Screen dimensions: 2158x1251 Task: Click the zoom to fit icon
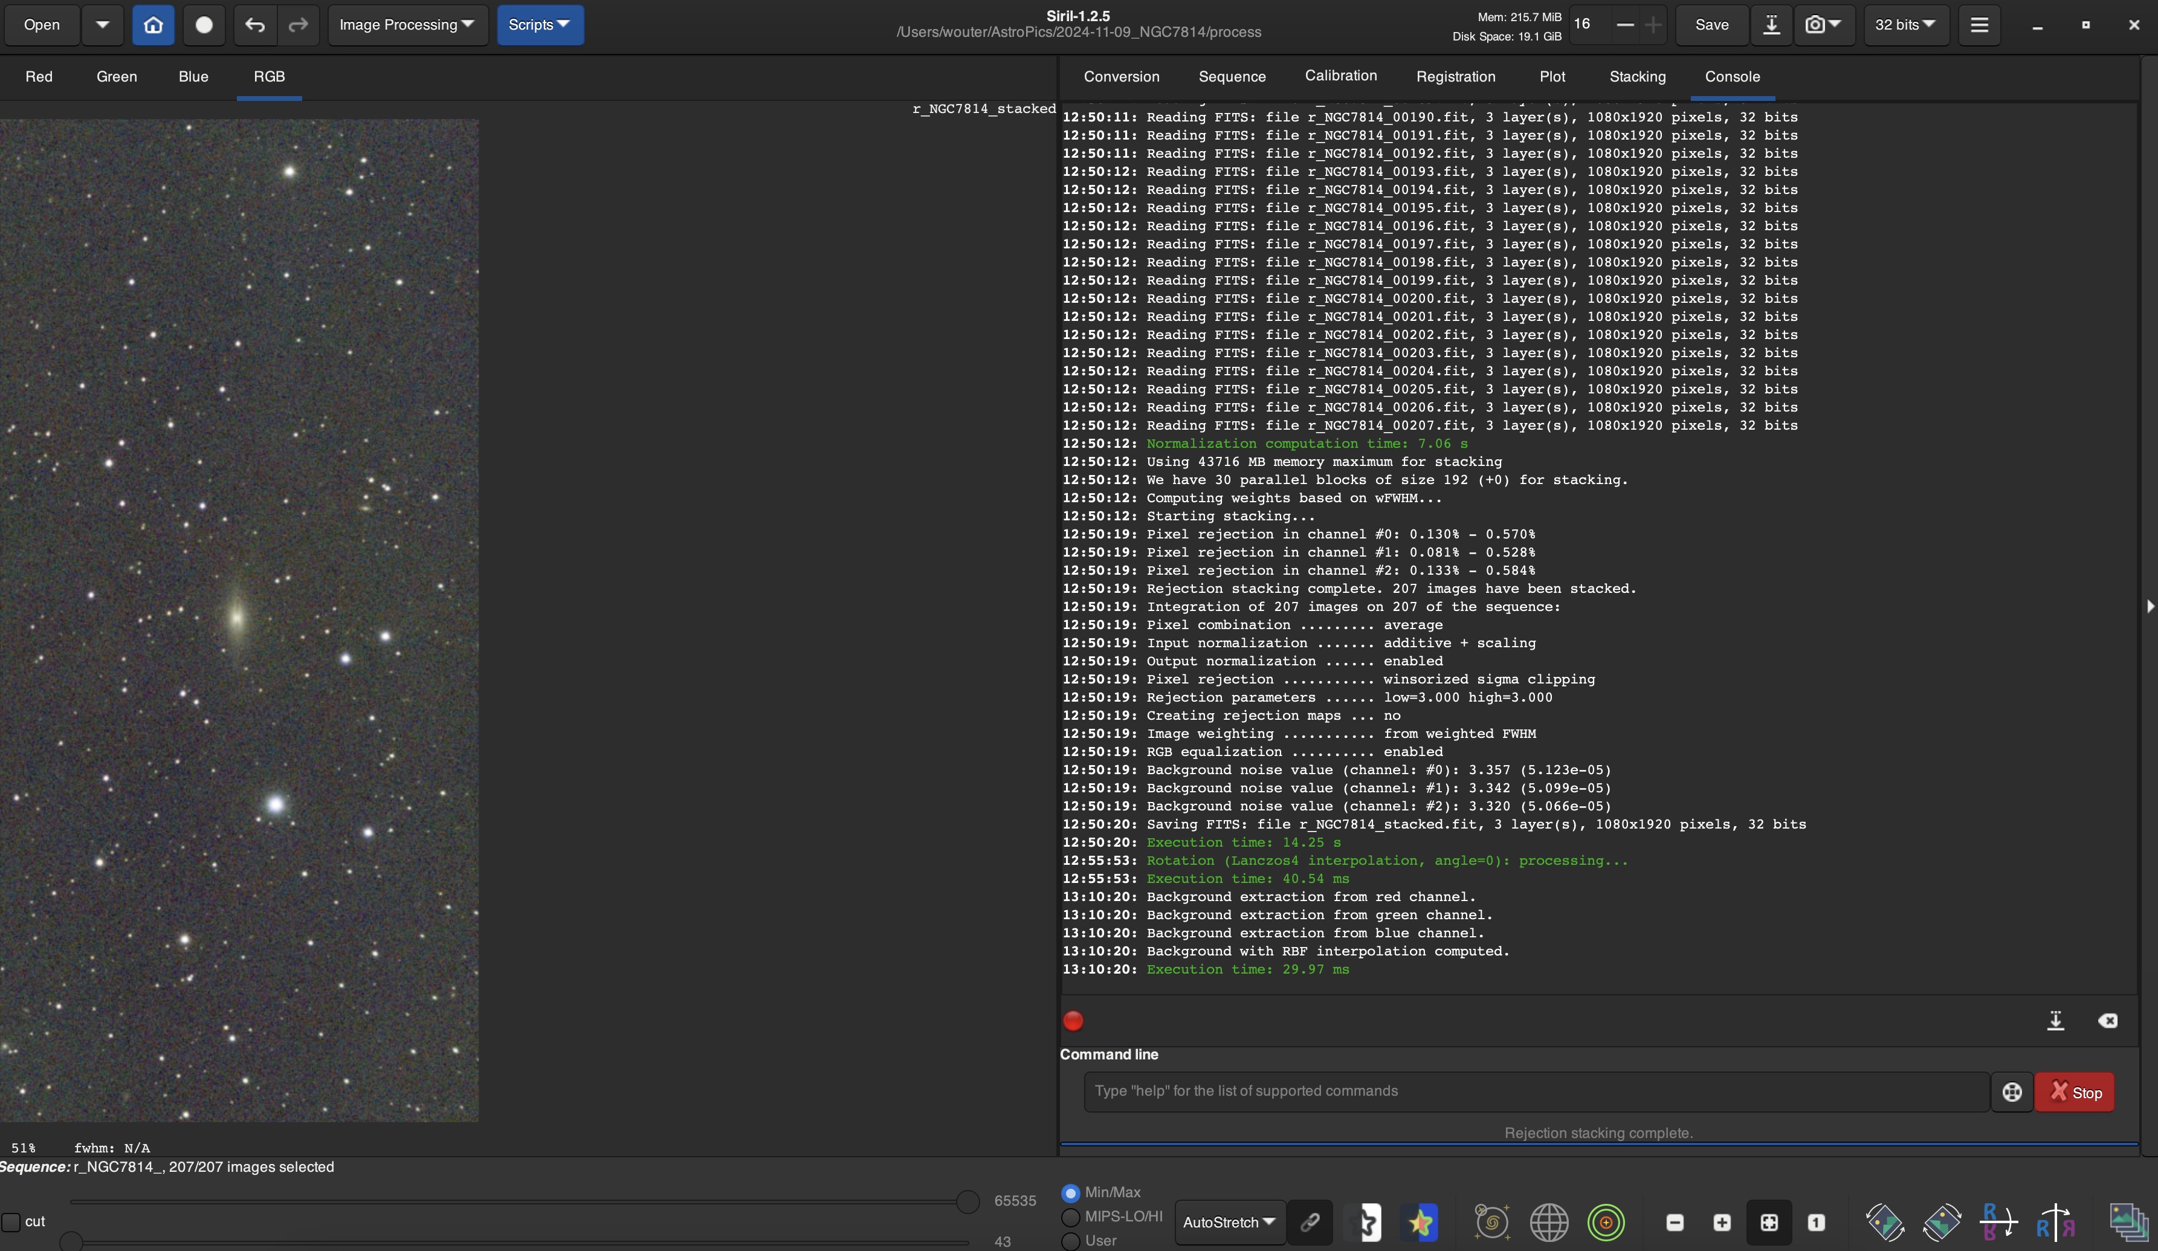click(1769, 1222)
